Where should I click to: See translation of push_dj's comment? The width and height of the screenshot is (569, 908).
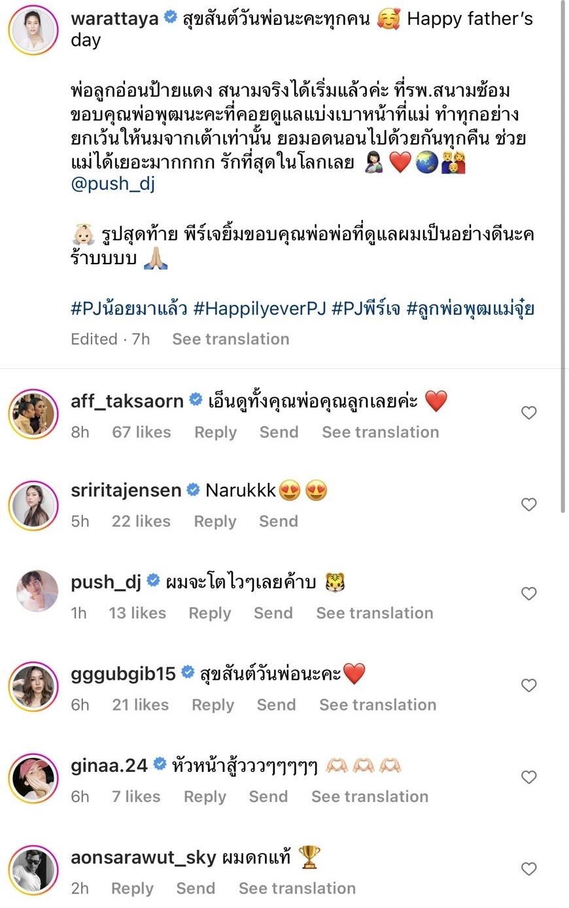(x=374, y=613)
